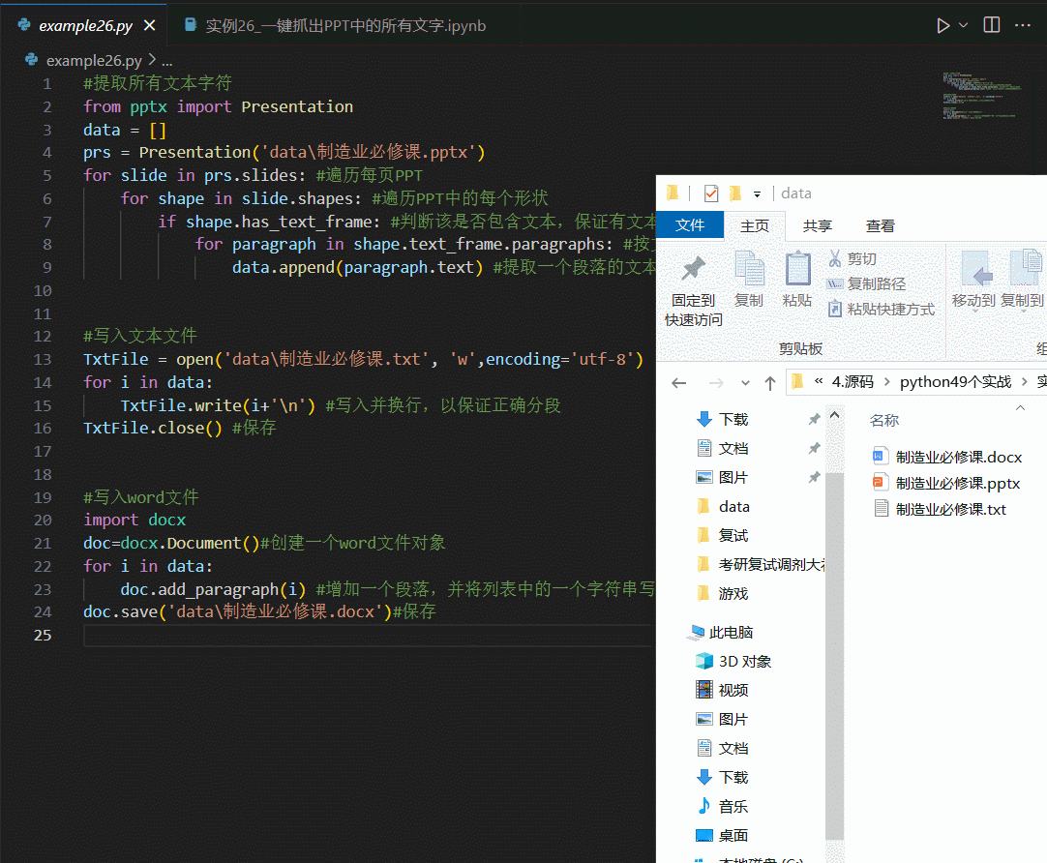Open dropdown arrow after python49个实战
1047x863 pixels.
pos(1025,382)
